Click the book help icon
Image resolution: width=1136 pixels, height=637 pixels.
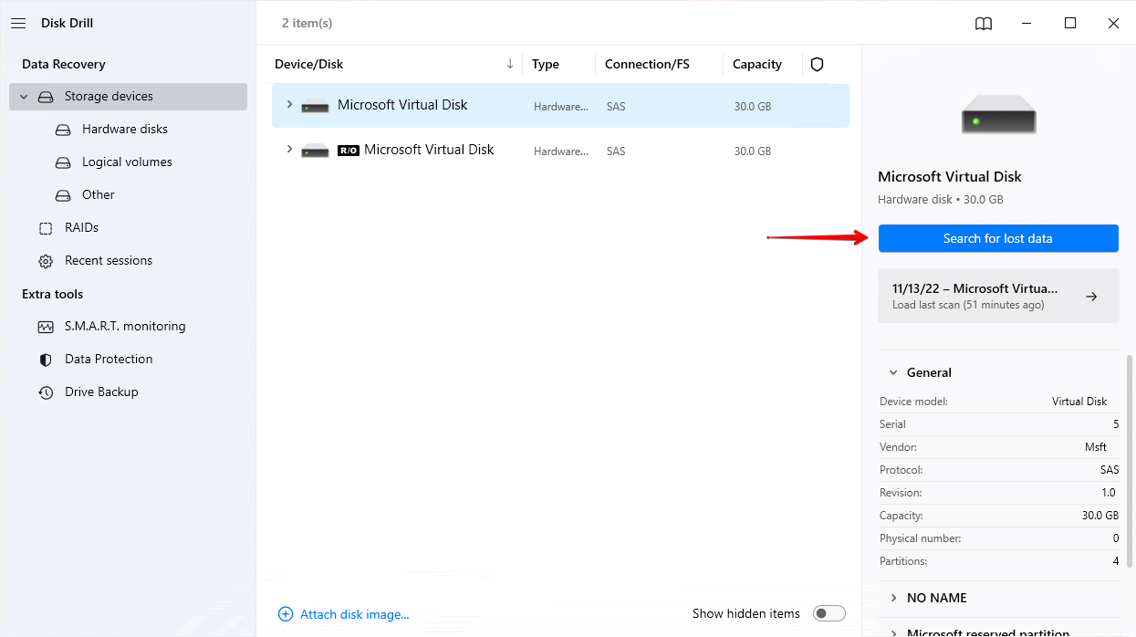pyautogui.click(x=984, y=24)
